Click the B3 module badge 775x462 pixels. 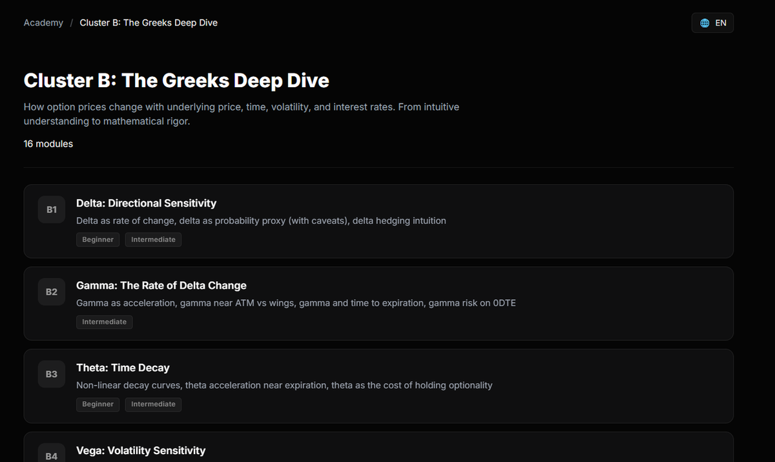[52, 374]
